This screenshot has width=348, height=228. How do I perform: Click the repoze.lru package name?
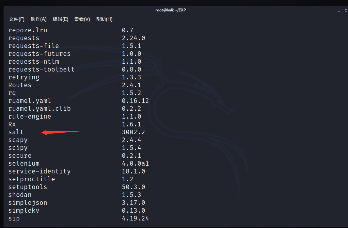click(x=28, y=30)
